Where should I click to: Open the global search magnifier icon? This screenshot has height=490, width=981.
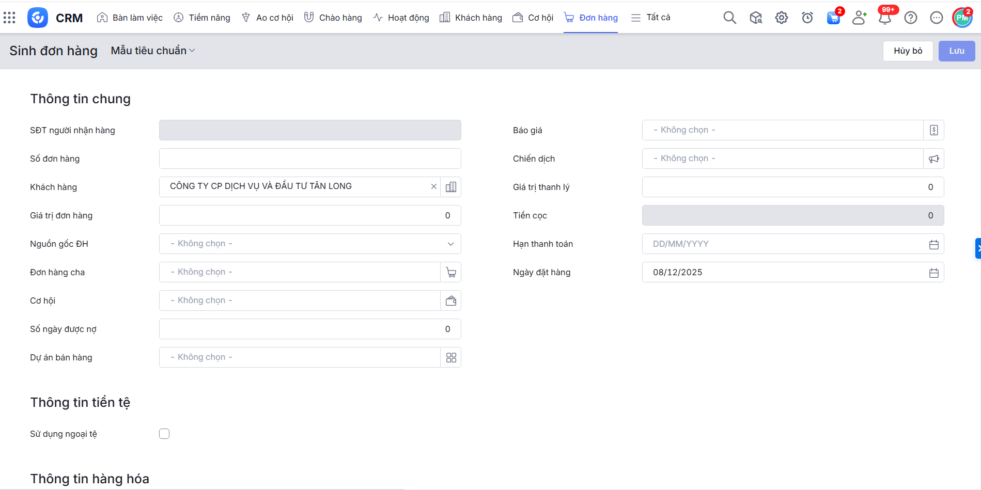point(729,18)
